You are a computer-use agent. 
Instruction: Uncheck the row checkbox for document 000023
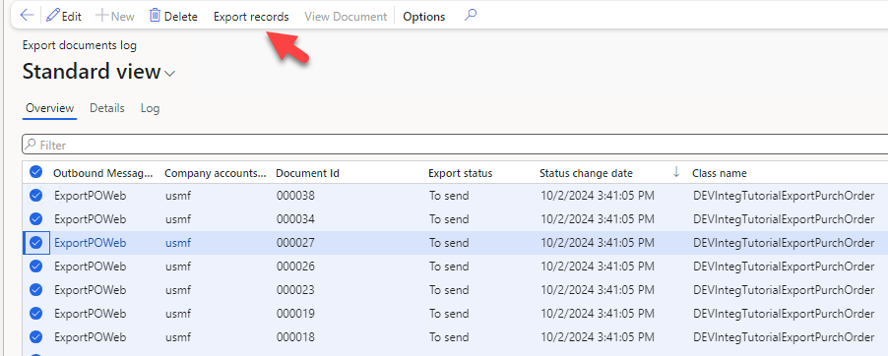(x=36, y=290)
